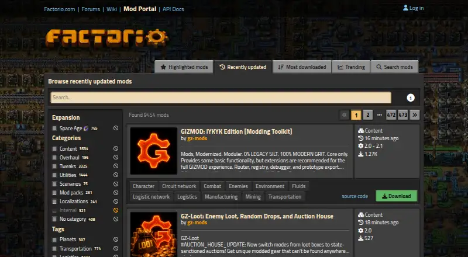Check the Planets tag checkbox
This screenshot has width=468, height=257.
pos(54,239)
